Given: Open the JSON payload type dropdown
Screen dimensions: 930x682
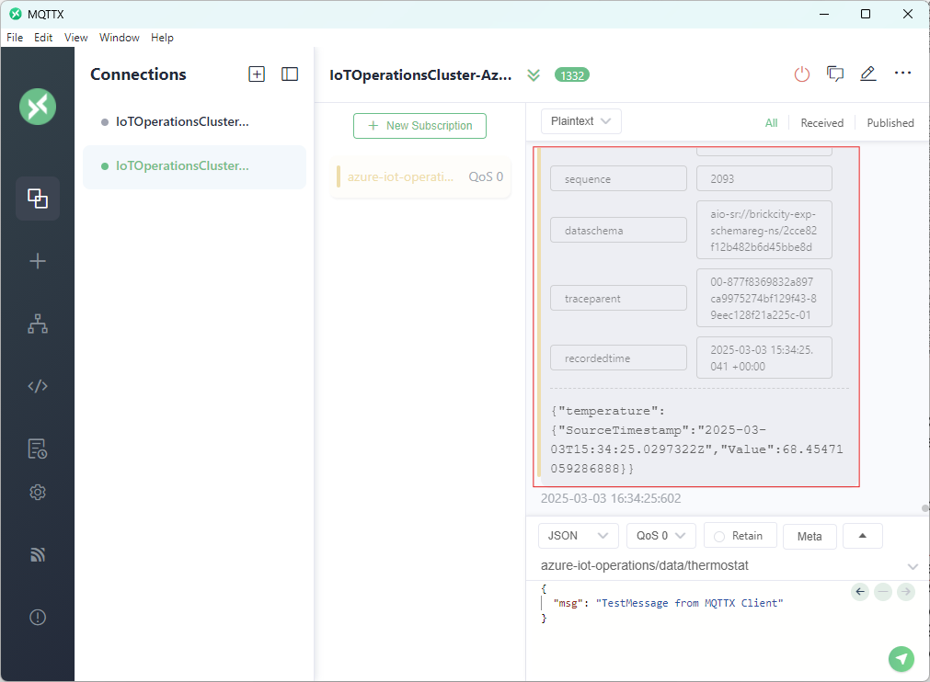Looking at the screenshot, I should (578, 536).
